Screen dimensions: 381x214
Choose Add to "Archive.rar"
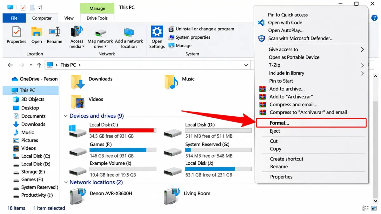click(x=291, y=97)
